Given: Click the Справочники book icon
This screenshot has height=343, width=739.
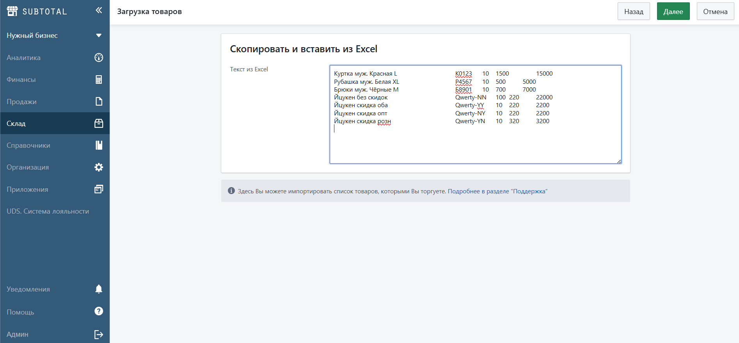Looking at the screenshot, I should point(99,145).
